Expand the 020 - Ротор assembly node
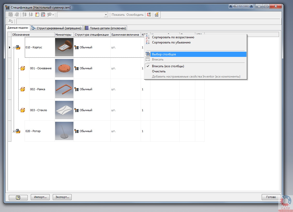The width and height of the screenshot is (293, 212). coord(14,131)
